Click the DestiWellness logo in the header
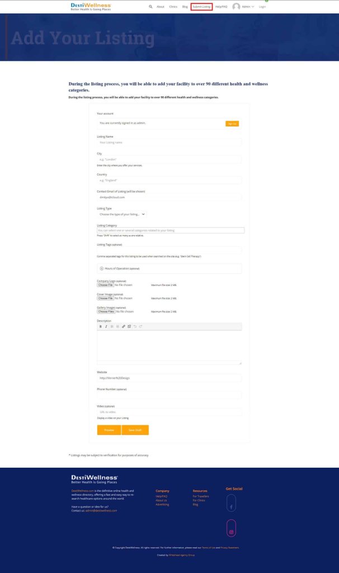 pyautogui.click(x=91, y=7)
